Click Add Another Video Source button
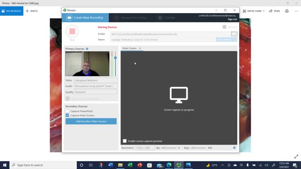 pos(91,121)
